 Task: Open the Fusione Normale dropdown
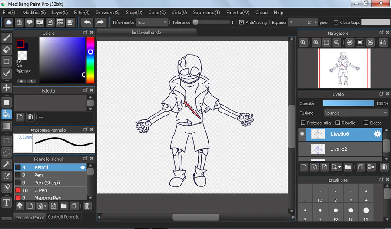pyautogui.click(x=356, y=113)
